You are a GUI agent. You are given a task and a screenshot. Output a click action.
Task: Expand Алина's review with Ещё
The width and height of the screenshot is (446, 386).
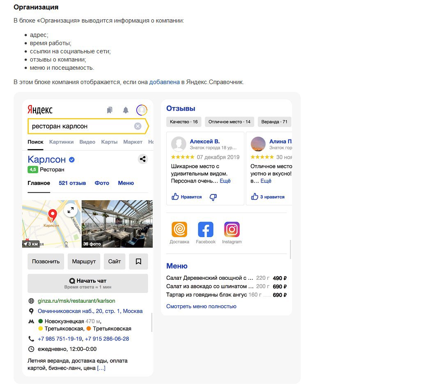pos(266,181)
